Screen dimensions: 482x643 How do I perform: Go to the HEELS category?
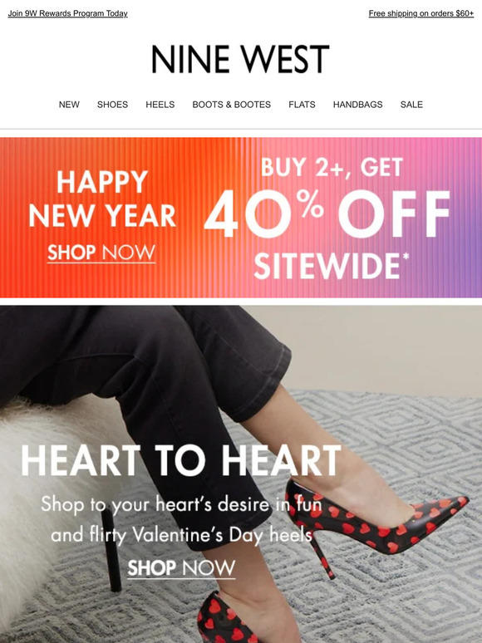pyautogui.click(x=160, y=105)
